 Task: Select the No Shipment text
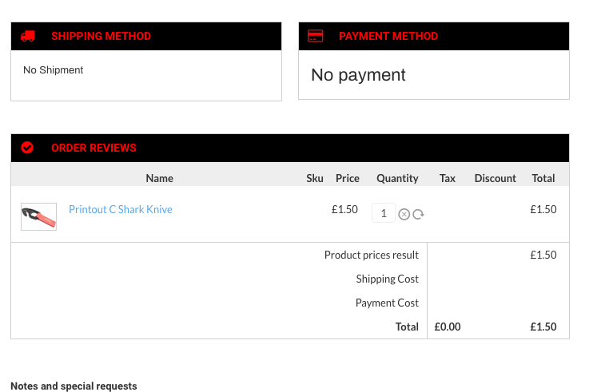click(54, 70)
